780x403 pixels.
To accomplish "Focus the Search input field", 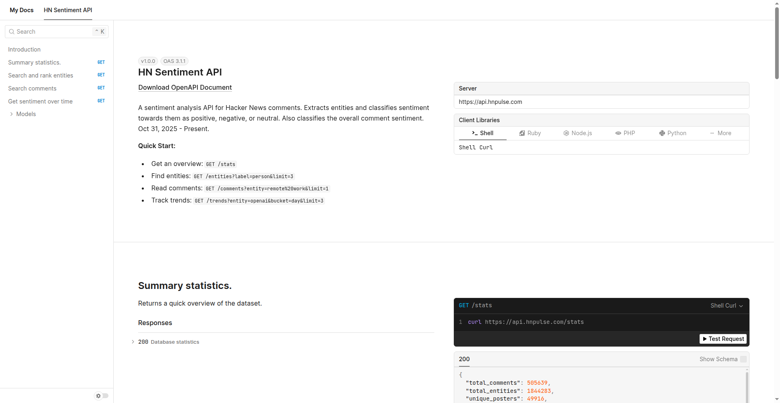I will 53,32.
